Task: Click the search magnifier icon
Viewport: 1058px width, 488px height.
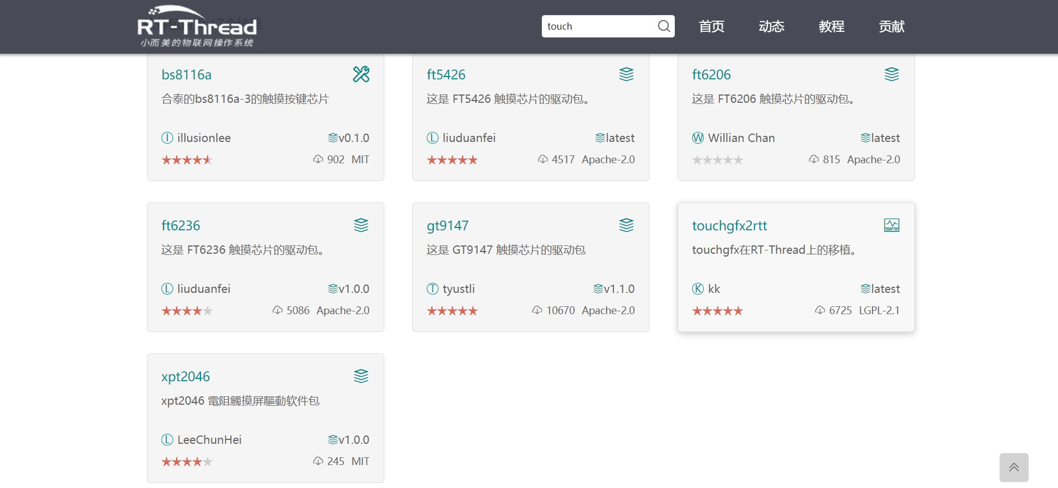Action: pyautogui.click(x=663, y=26)
